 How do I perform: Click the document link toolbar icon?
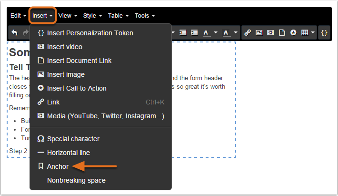click(282, 33)
